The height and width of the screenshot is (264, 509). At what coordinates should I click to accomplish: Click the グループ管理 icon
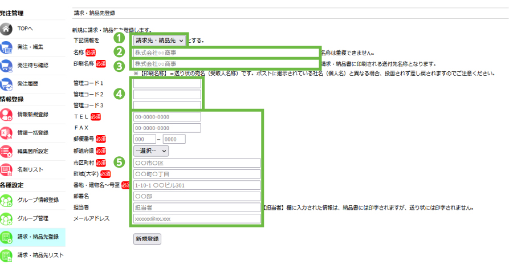tap(7, 218)
